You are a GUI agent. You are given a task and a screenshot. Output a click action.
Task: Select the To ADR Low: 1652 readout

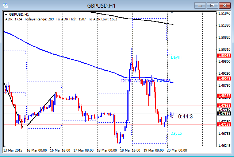coord(103,19)
